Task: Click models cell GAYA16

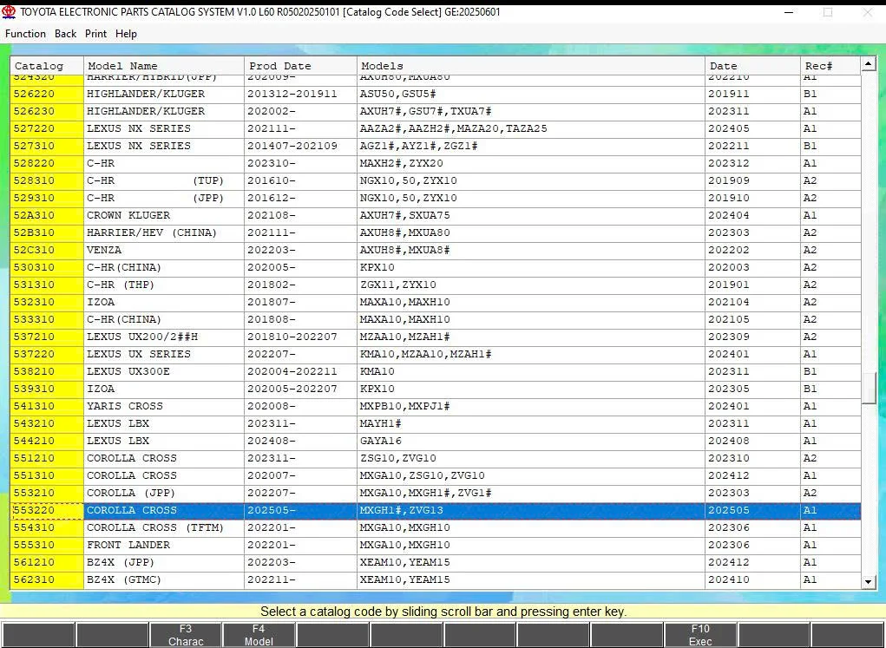Action: (381, 442)
